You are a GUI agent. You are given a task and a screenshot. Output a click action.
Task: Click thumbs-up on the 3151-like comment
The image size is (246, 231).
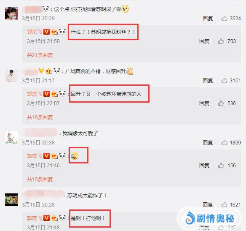tap(225, 81)
